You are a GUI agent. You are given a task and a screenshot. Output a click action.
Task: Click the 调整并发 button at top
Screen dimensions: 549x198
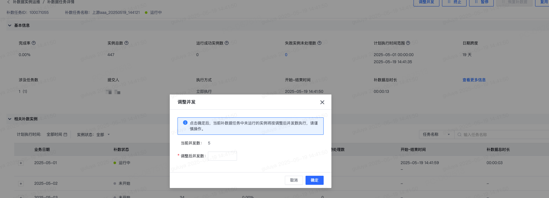[x=426, y=2]
